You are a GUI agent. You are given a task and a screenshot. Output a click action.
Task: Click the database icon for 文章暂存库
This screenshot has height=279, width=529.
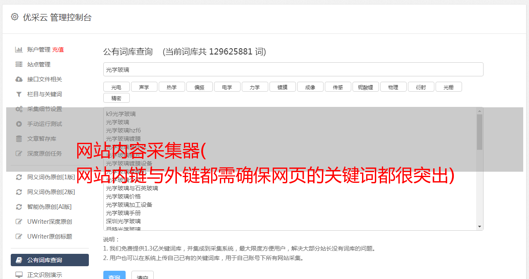click(x=19, y=139)
